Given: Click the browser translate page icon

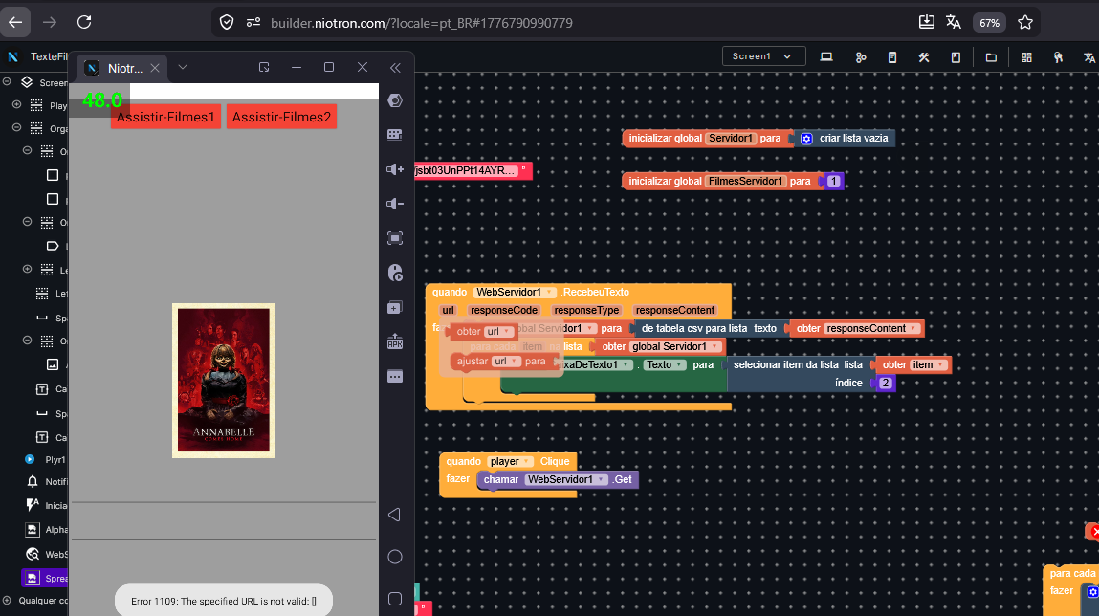Looking at the screenshot, I should (954, 22).
